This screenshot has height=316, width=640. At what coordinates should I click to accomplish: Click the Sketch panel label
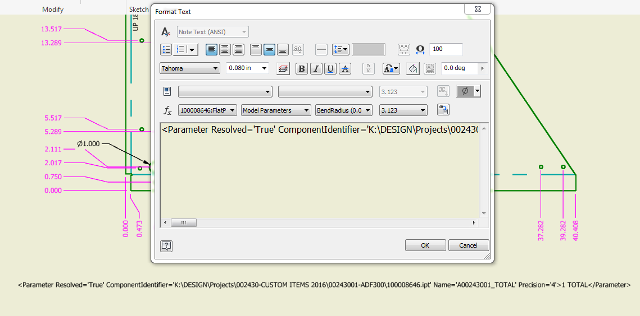[139, 10]
